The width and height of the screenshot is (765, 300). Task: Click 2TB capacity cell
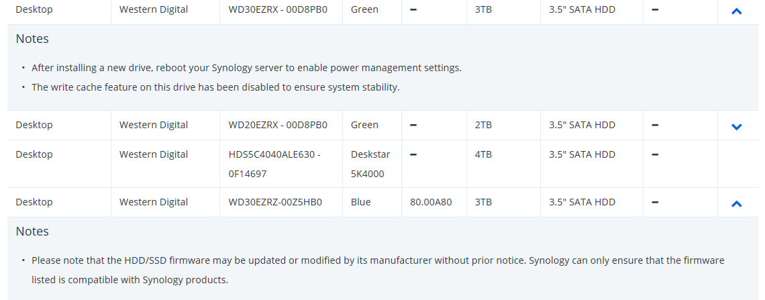click(x=483, y=125)
